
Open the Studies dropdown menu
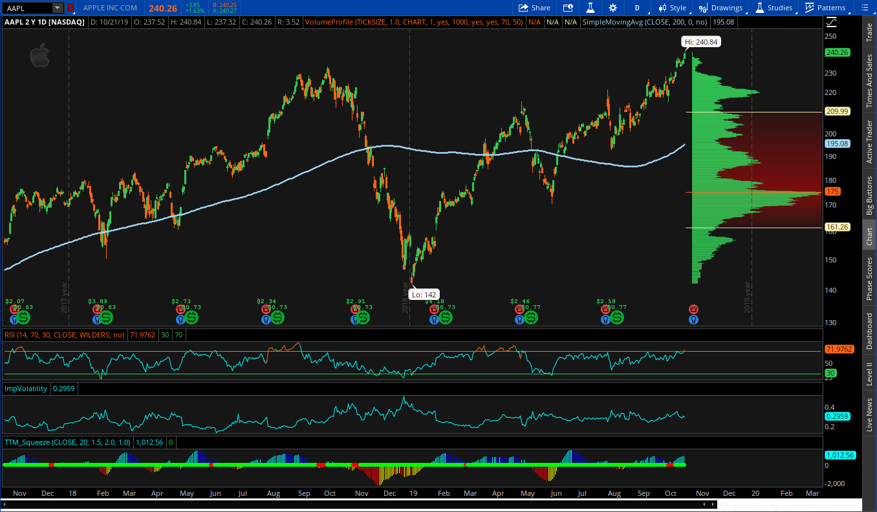(x=774, y=8)
